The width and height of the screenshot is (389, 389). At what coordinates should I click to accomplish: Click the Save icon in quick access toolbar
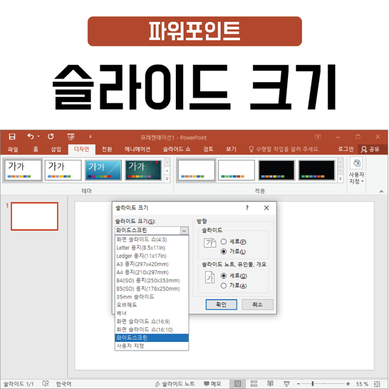coord(12,137)
